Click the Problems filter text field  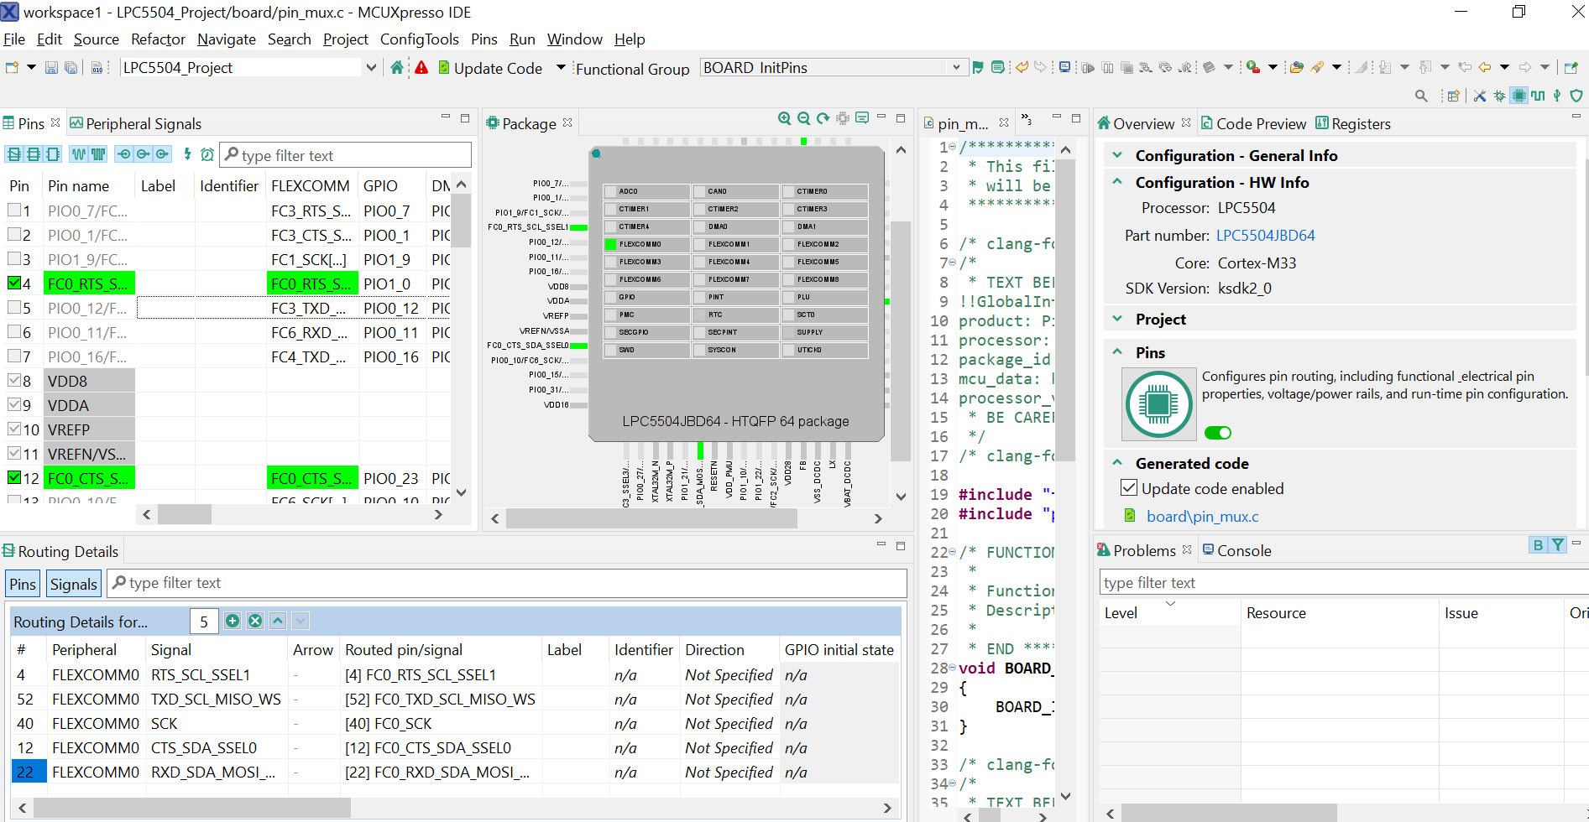[1343, 582]
